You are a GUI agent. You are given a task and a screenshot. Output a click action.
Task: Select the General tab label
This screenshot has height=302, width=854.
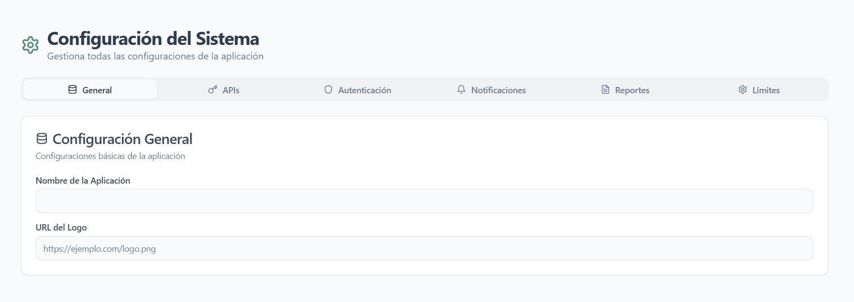pyautogui.click(x=97, y=90)
